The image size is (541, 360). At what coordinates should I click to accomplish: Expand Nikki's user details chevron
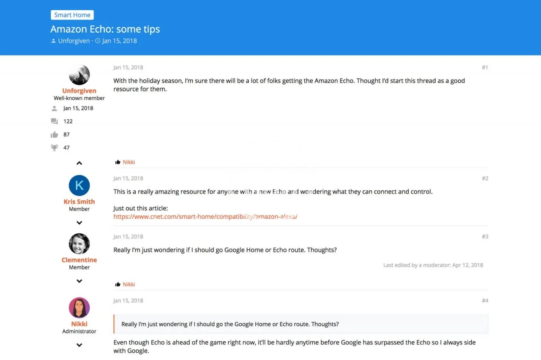coord(79,345)
